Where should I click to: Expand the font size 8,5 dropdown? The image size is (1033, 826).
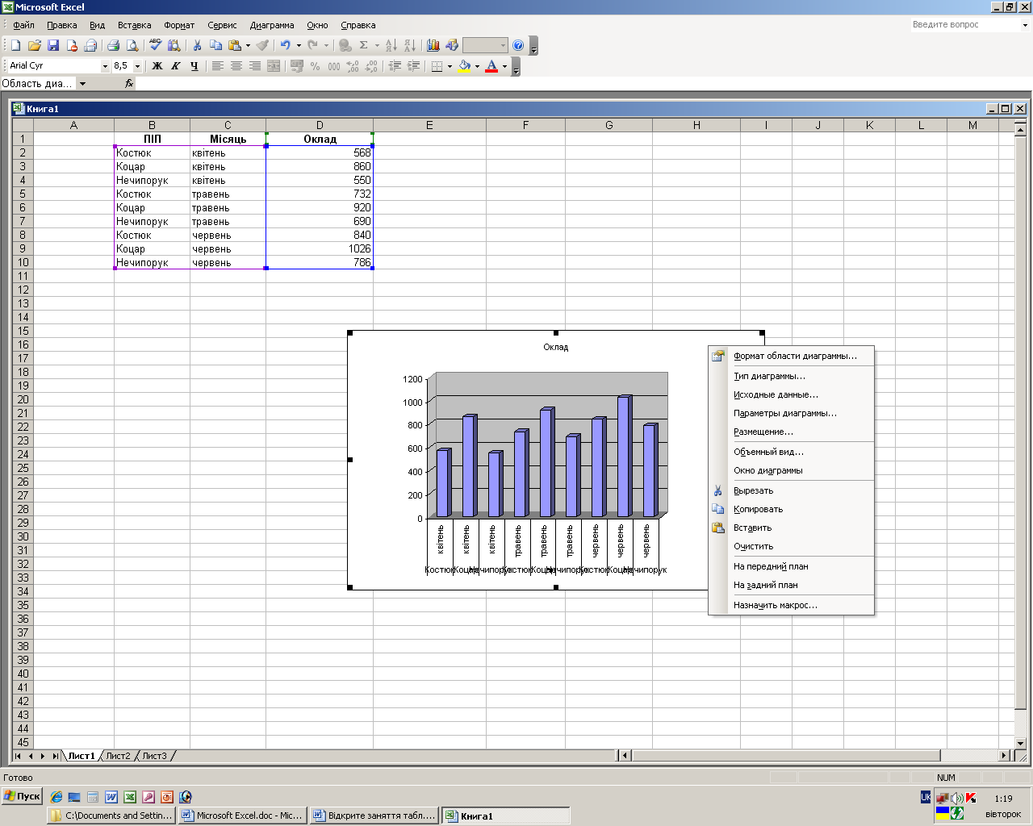(x=137, y=66)
